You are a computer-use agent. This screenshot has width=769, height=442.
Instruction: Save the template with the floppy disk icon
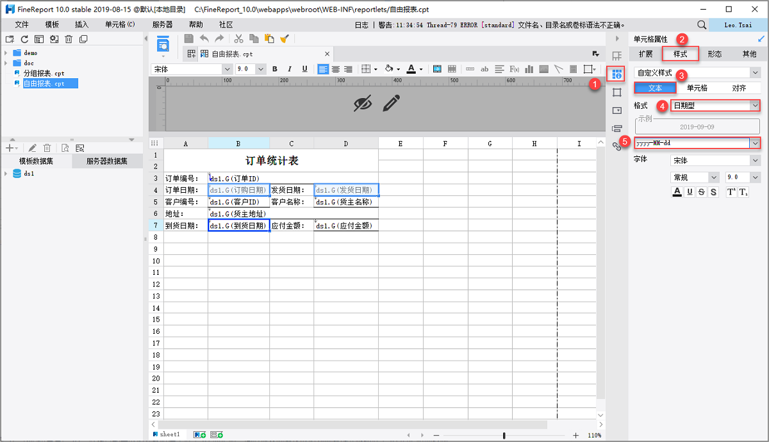pos(189,38)
